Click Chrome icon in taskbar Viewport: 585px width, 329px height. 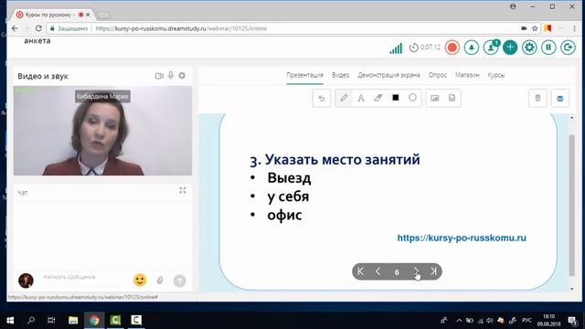[x=94, y=320]
